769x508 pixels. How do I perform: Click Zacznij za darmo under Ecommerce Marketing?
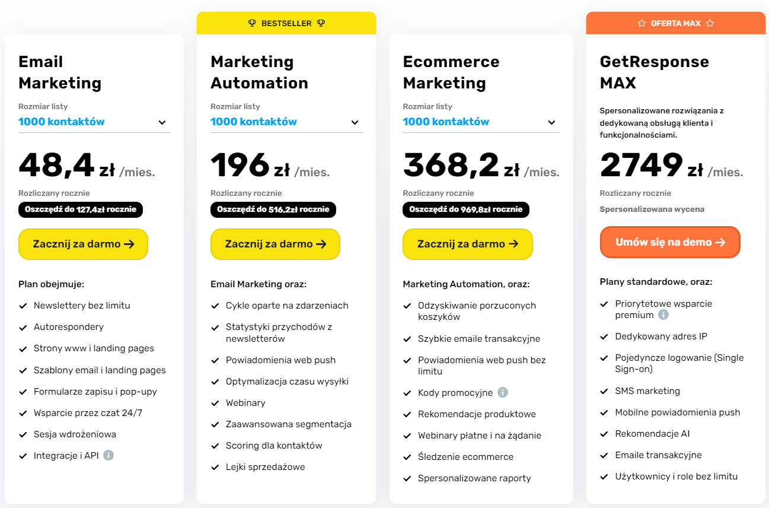pos(468,244)
